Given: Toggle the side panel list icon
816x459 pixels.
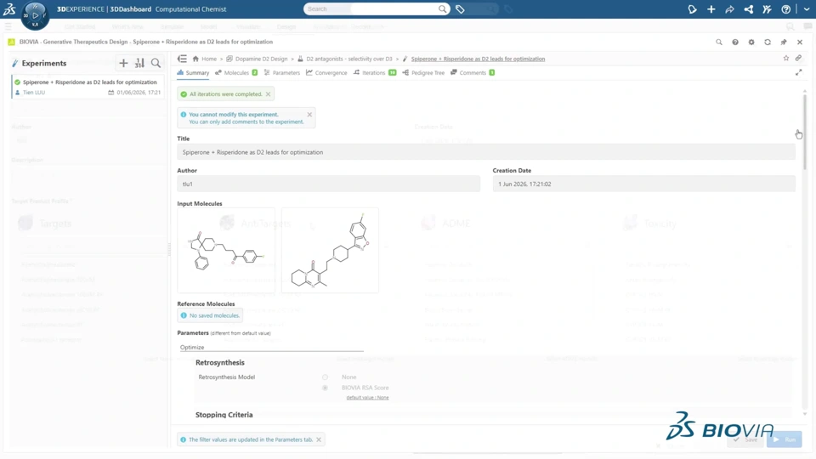Looking at the screenshot, I should 182,59.
